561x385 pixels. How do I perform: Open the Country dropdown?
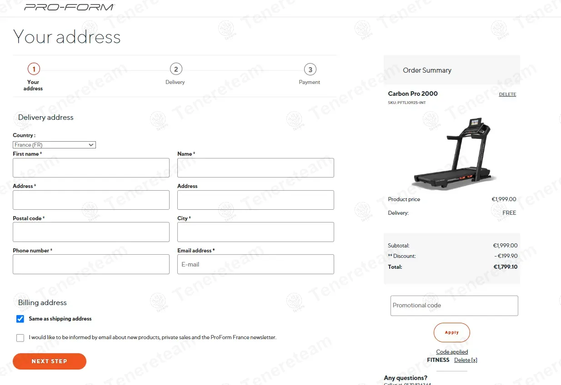pos(54,145)
